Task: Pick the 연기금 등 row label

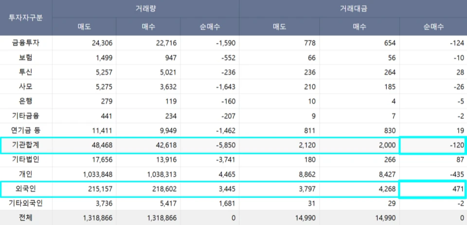Action: [x=26, y=130]
